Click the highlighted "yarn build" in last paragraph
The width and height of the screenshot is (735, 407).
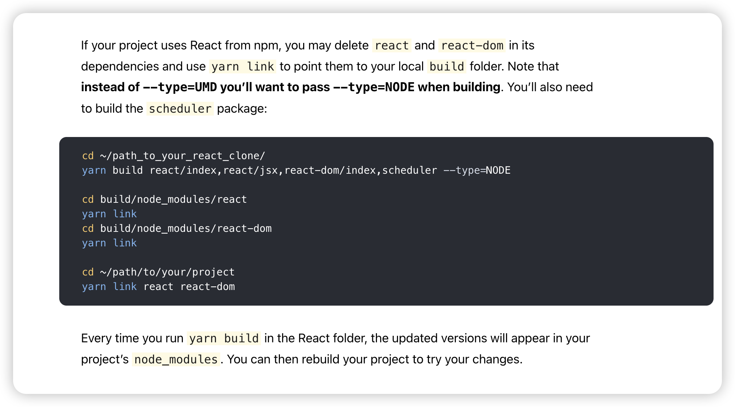tap(224, 338)
